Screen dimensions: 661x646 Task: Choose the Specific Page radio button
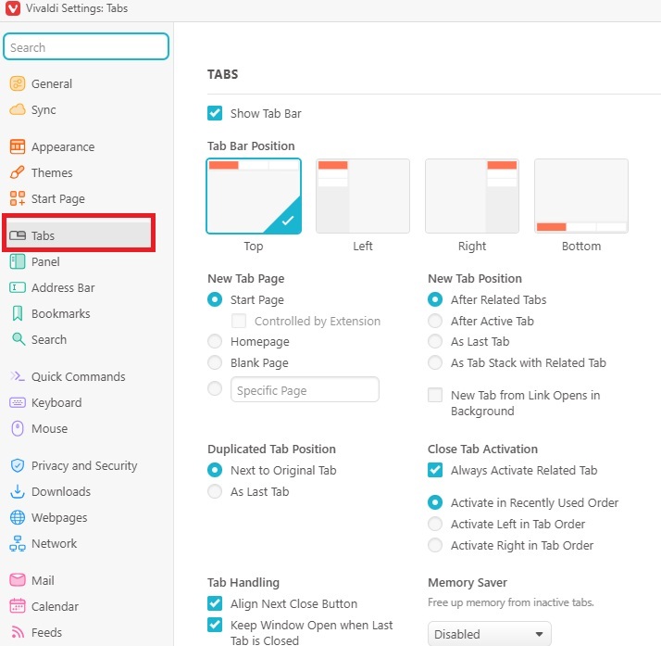pyautogui.click(x=215, y=388)
